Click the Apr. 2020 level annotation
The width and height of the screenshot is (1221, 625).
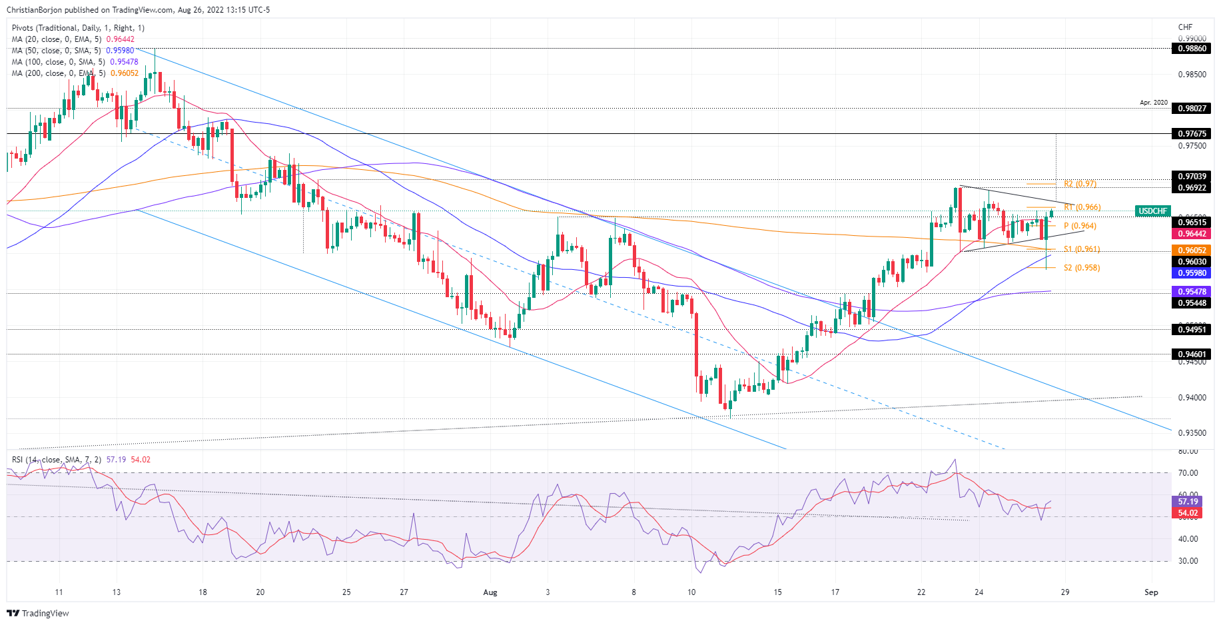coord(1153,103)
